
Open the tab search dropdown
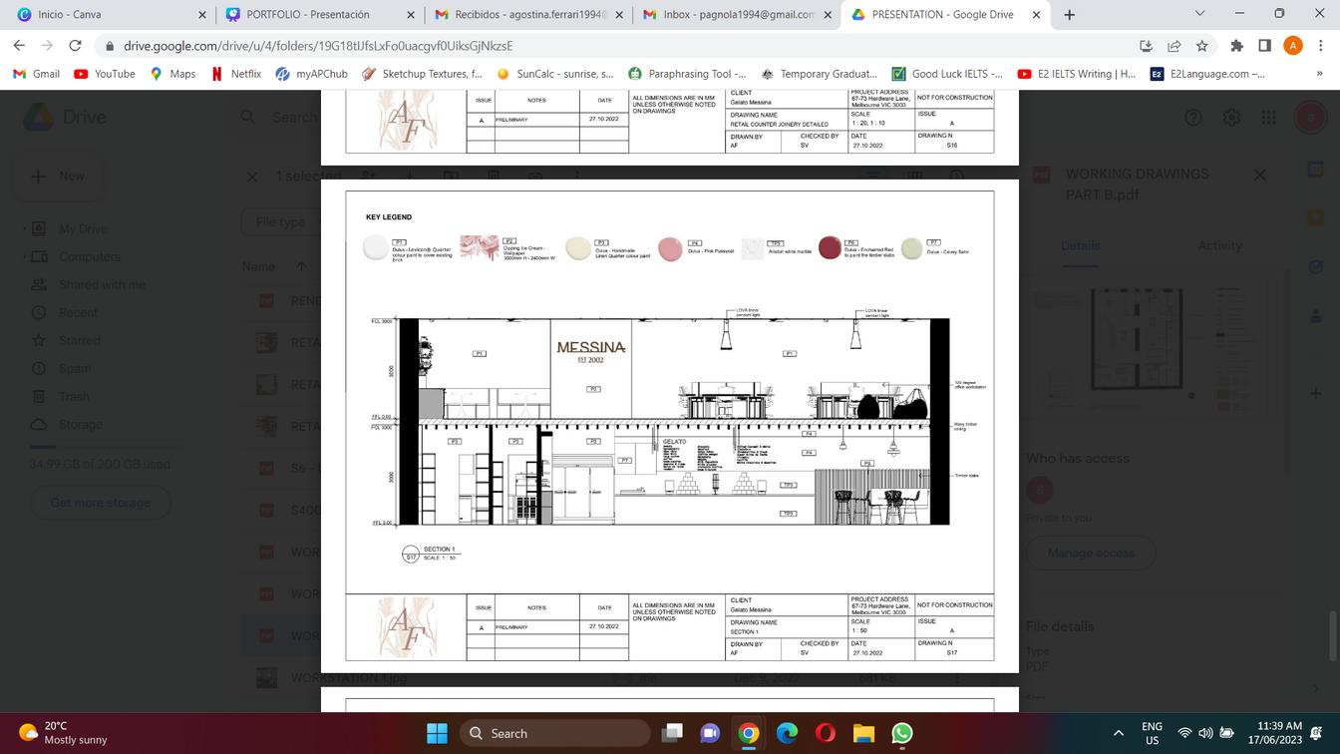click(1199, 14)
